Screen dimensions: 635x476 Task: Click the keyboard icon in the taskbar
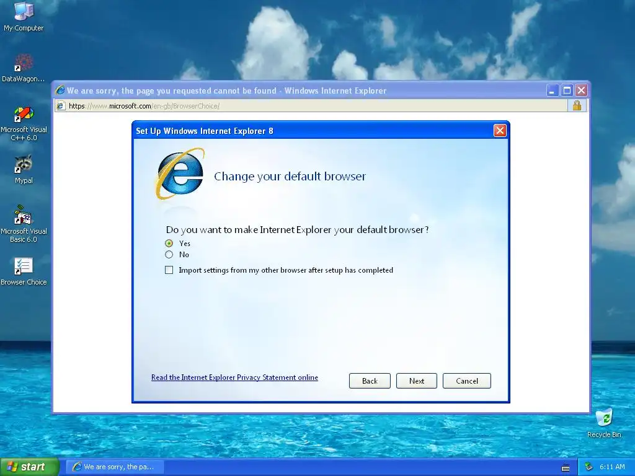click(x=566, y=467)
